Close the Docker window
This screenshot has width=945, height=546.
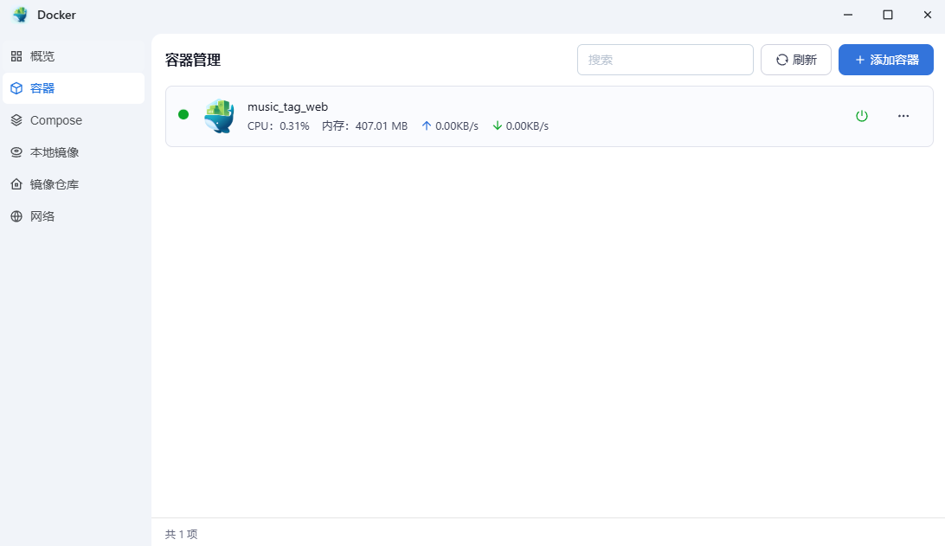pos(927,15)
